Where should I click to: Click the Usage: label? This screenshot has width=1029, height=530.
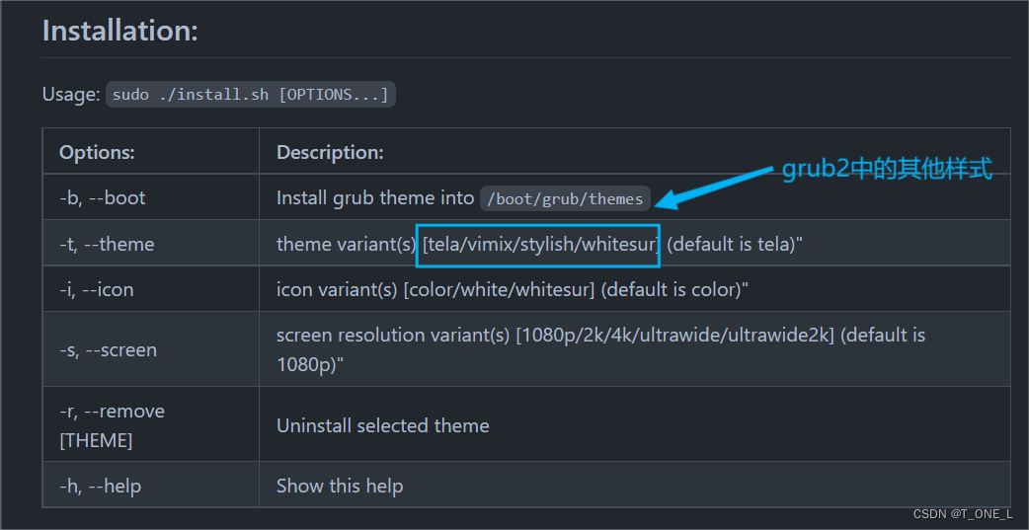pyautogui.click(x=71, y=95)
